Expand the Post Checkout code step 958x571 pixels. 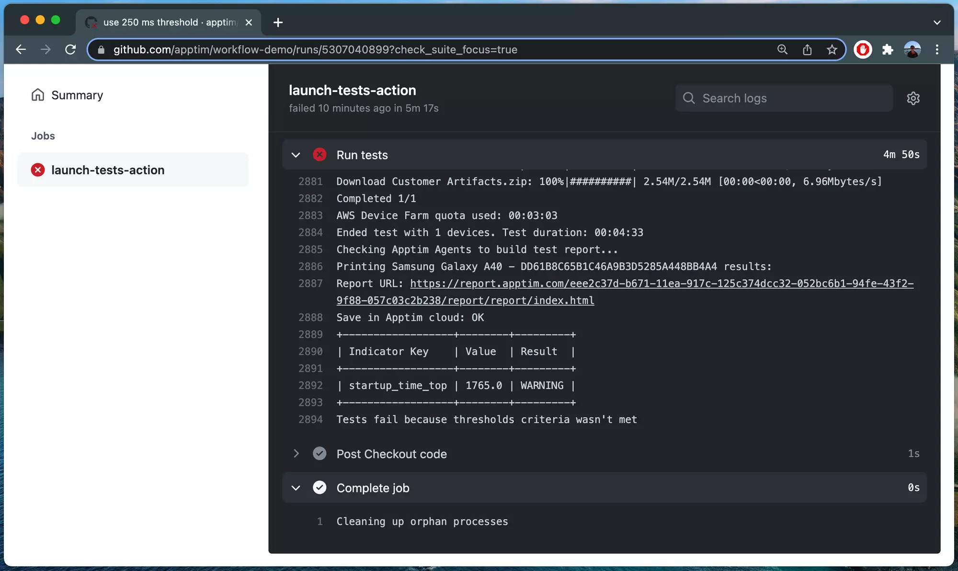point(296,454)
